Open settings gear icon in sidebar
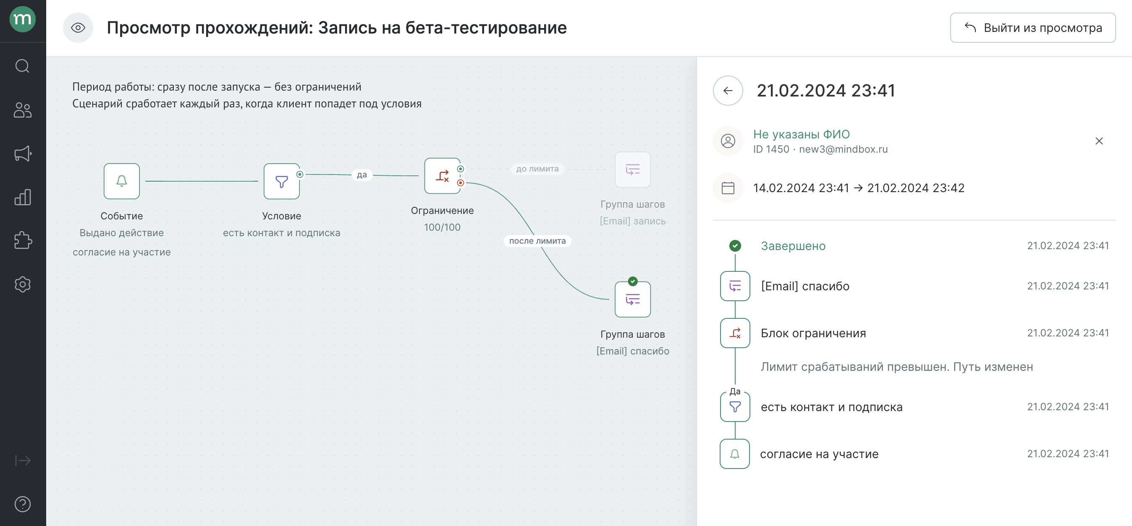Image resolution: width=1132 pixels, height=526 pixels. click(x=22, y=284)
